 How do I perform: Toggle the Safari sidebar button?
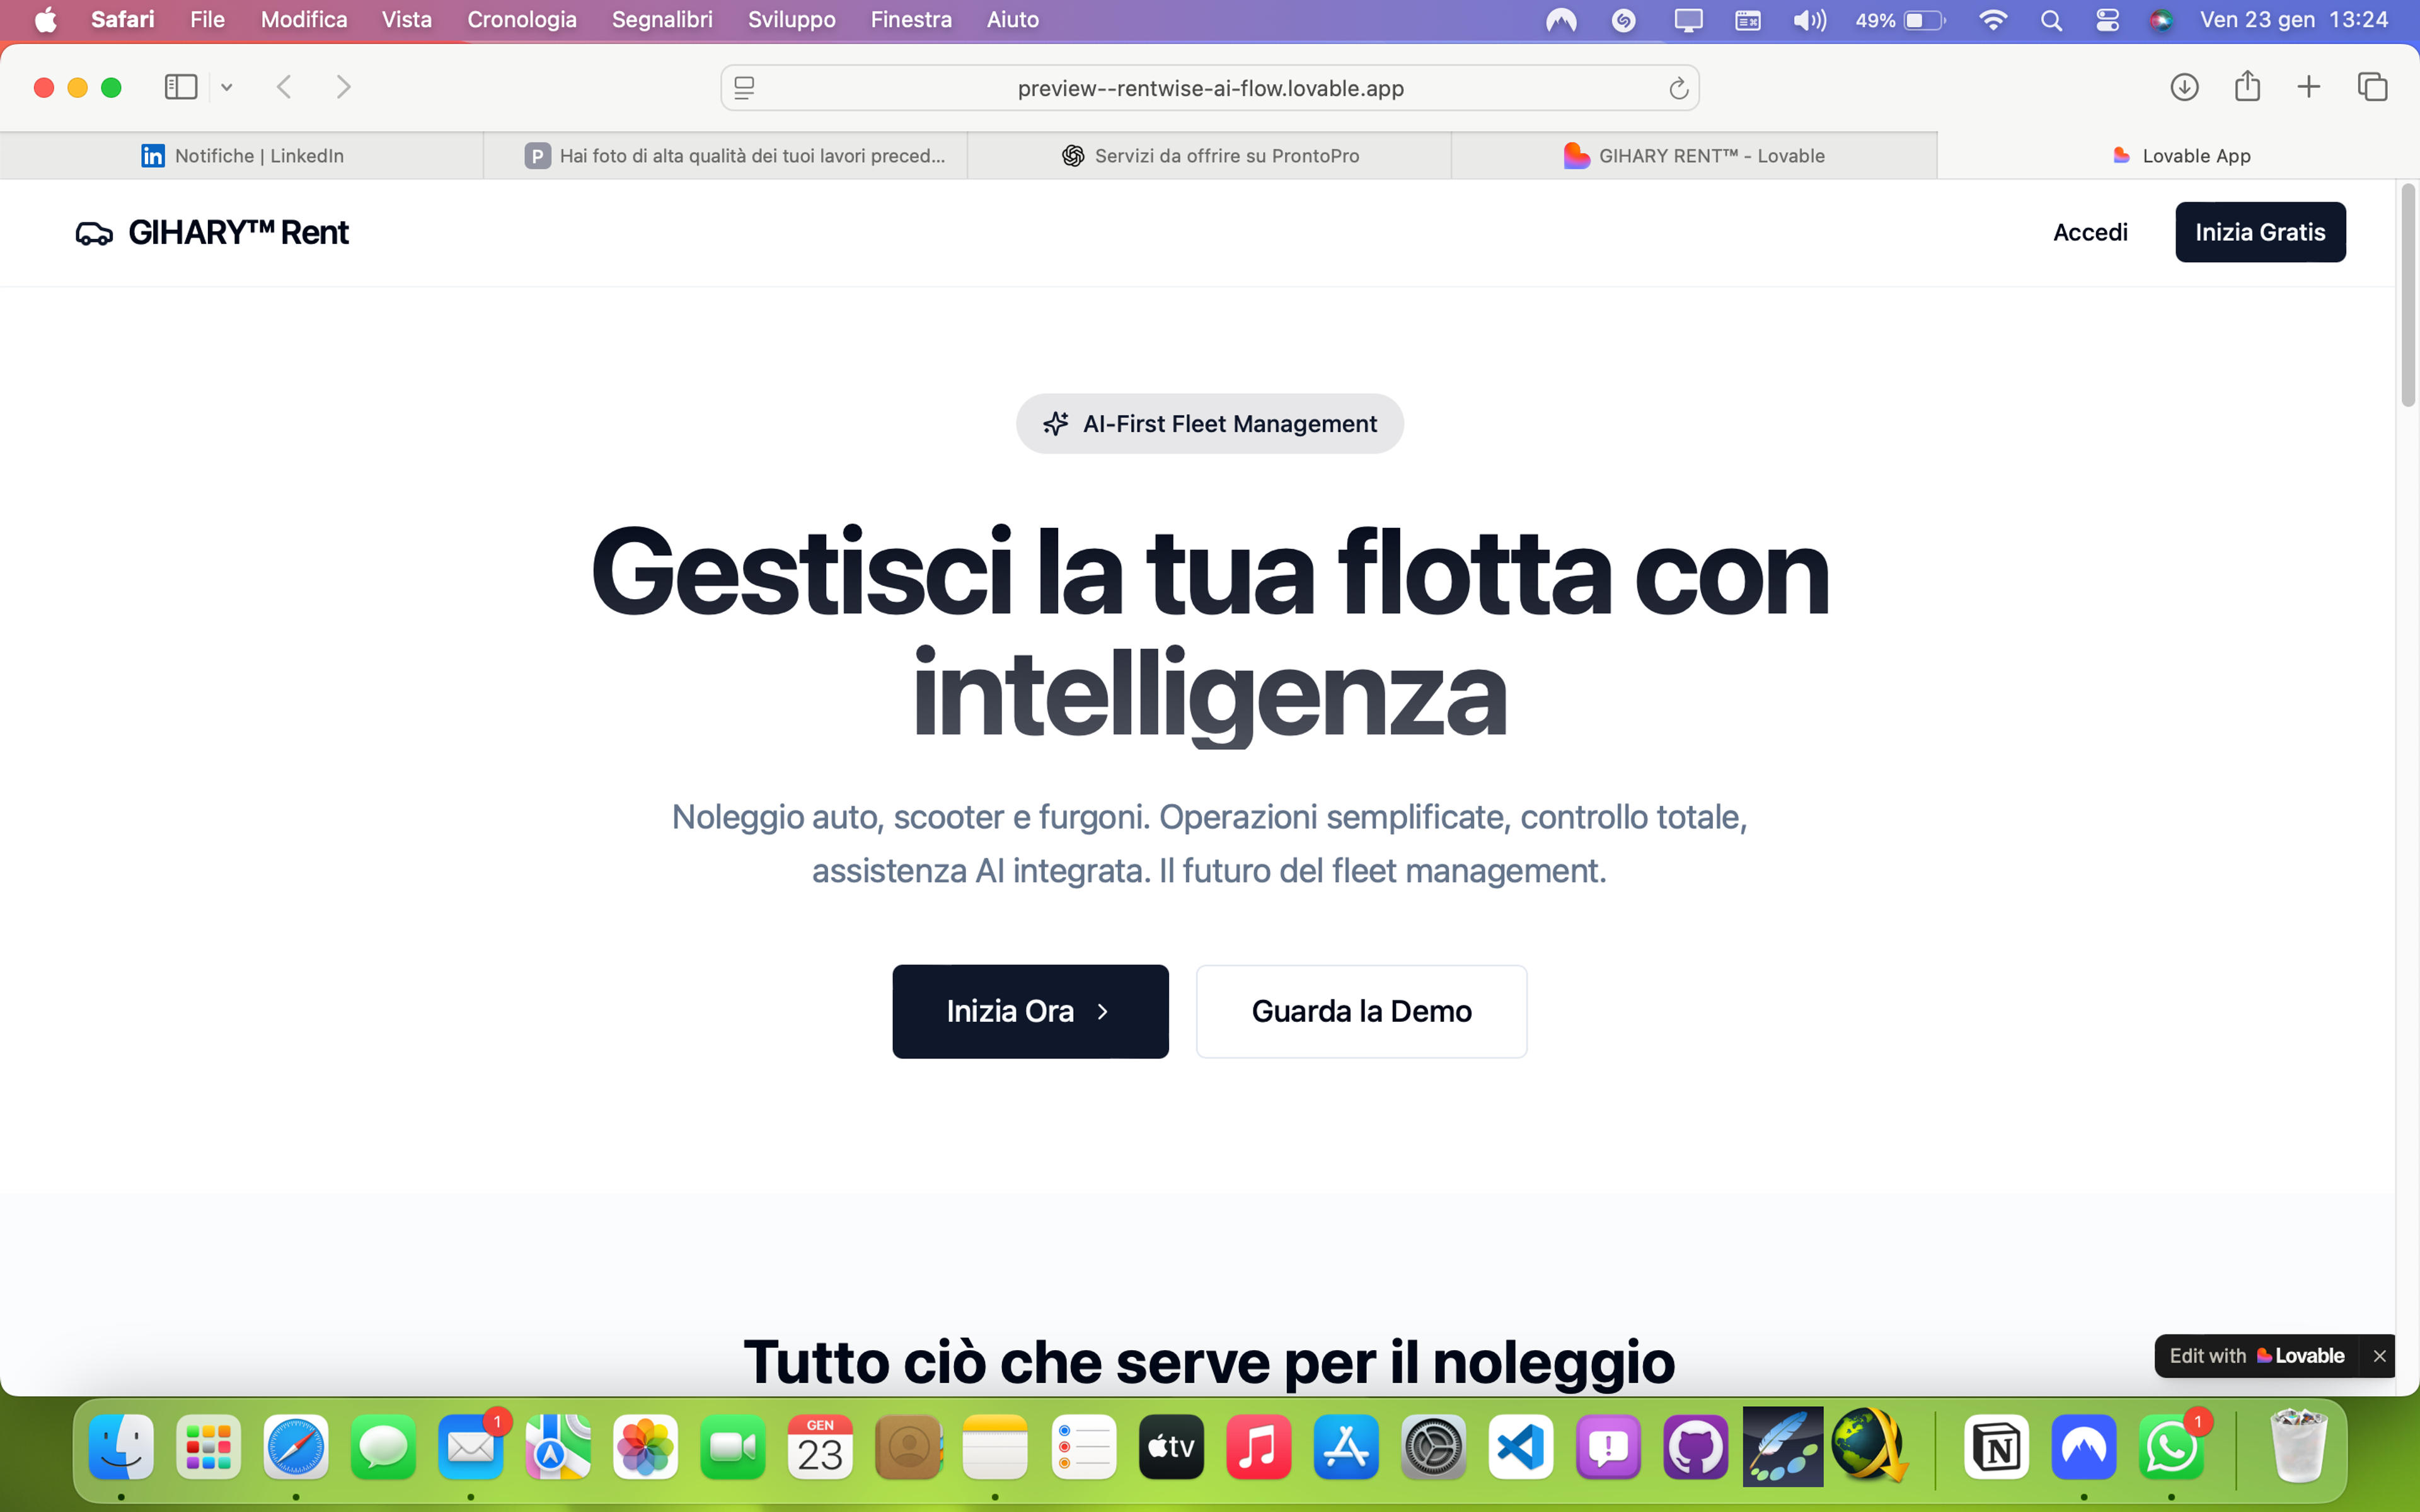coord(180,87)
